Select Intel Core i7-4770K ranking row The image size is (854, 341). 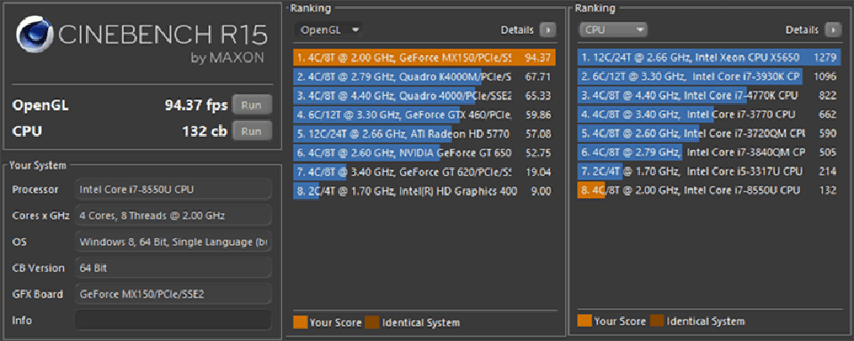click(709, 96)
